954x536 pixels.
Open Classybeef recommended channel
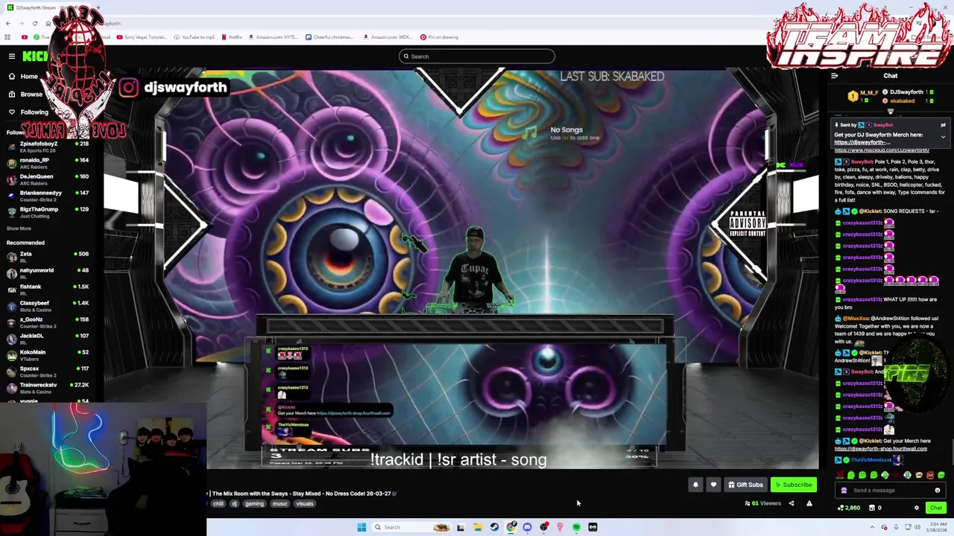(x=48, y=306)
